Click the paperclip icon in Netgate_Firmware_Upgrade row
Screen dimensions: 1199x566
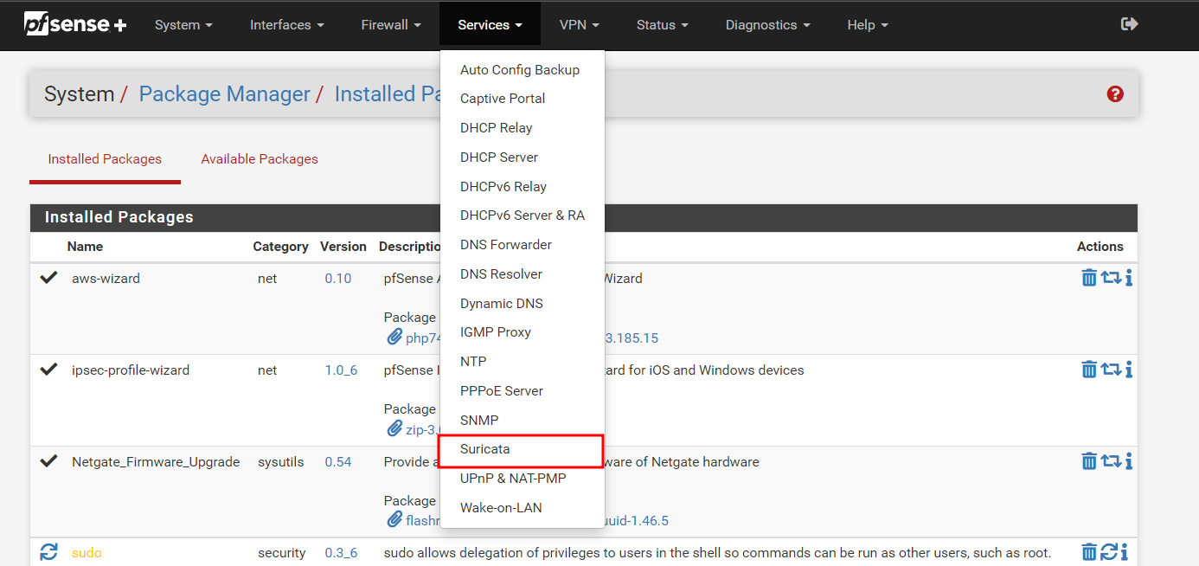click(x=394, y=520)
